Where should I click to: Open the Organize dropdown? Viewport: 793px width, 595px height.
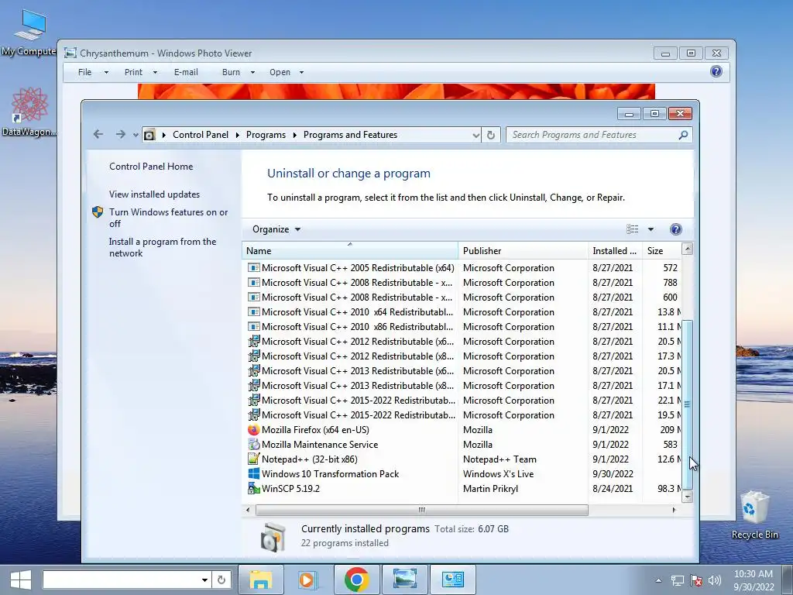coord(276,229)
